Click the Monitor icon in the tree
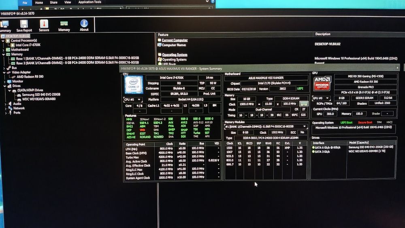This screenshot has width=405, height=228. pyautogui.click(x=9, y=81)
